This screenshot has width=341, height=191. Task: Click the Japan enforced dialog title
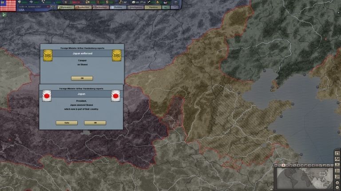(x=83, y=53)
